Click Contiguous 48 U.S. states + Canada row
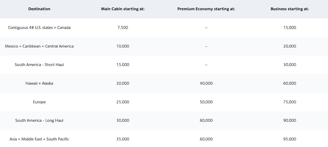The image size is (328, 147). 164,27
